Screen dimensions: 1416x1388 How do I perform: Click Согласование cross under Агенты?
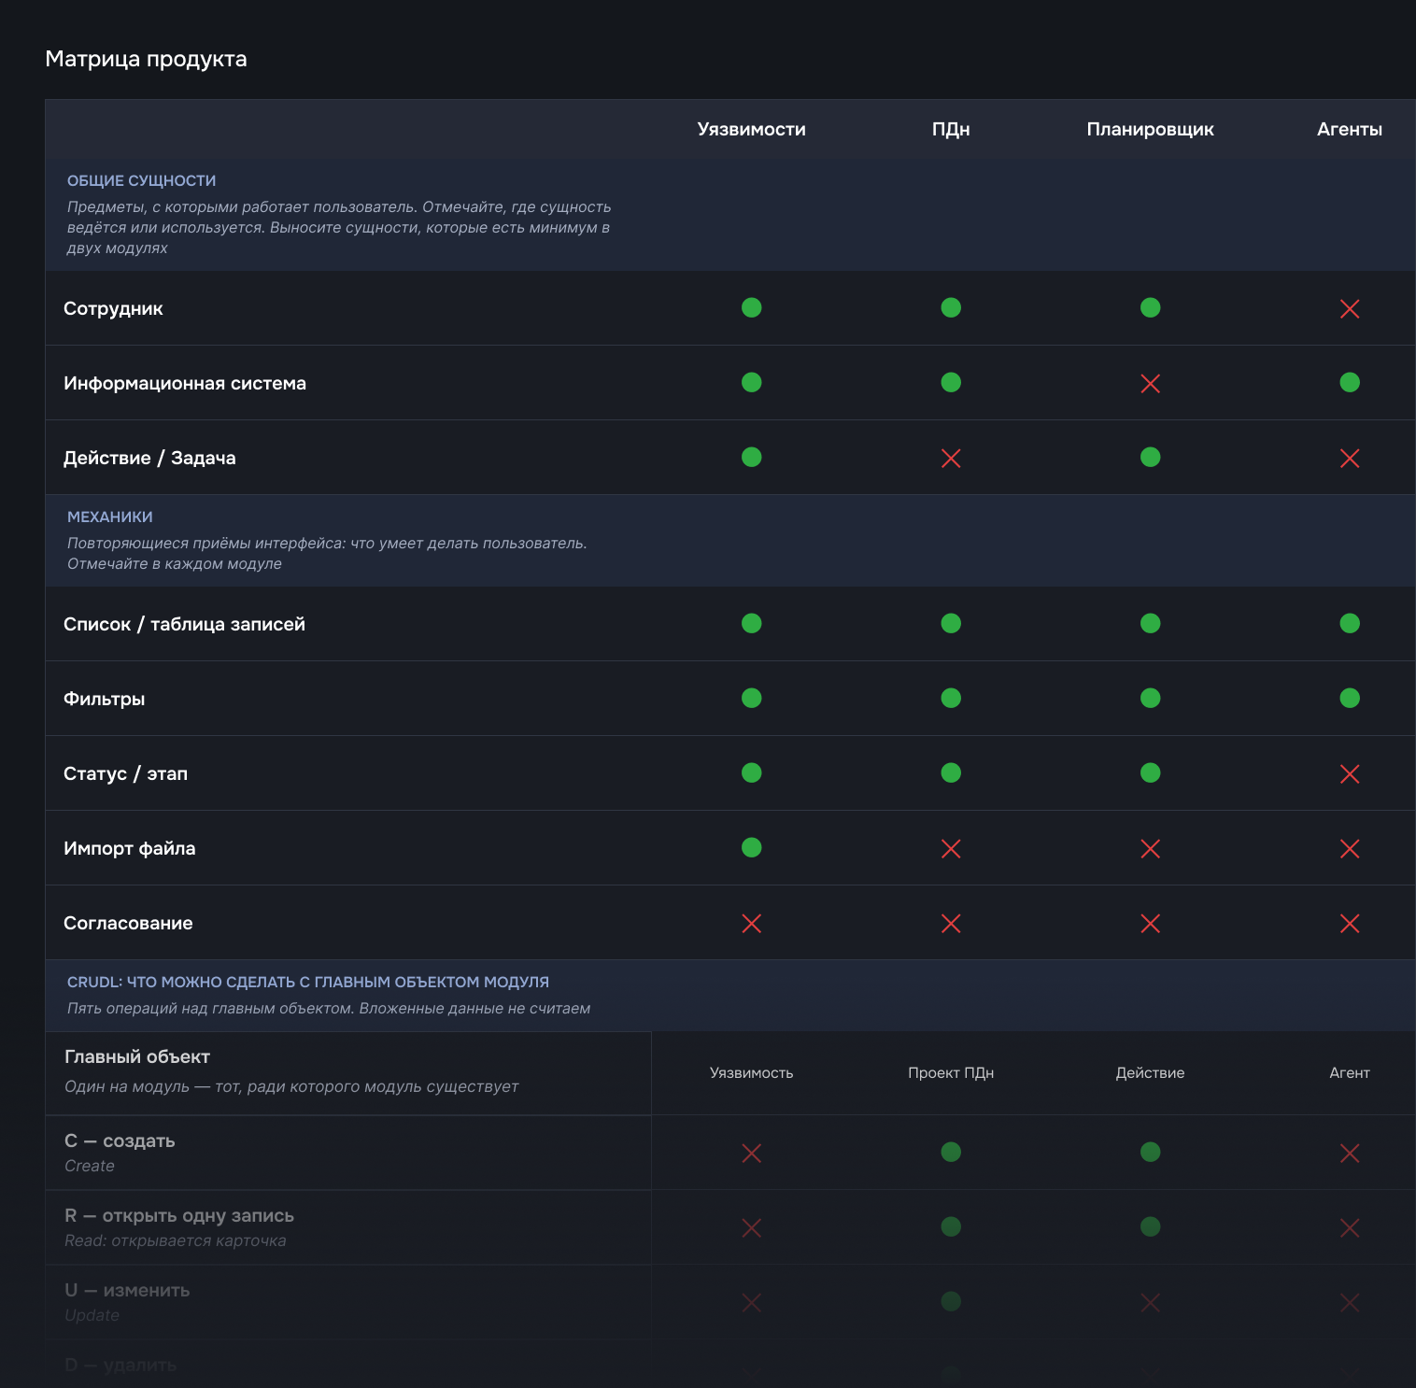pyautogui.click(x=1350, y=923)
